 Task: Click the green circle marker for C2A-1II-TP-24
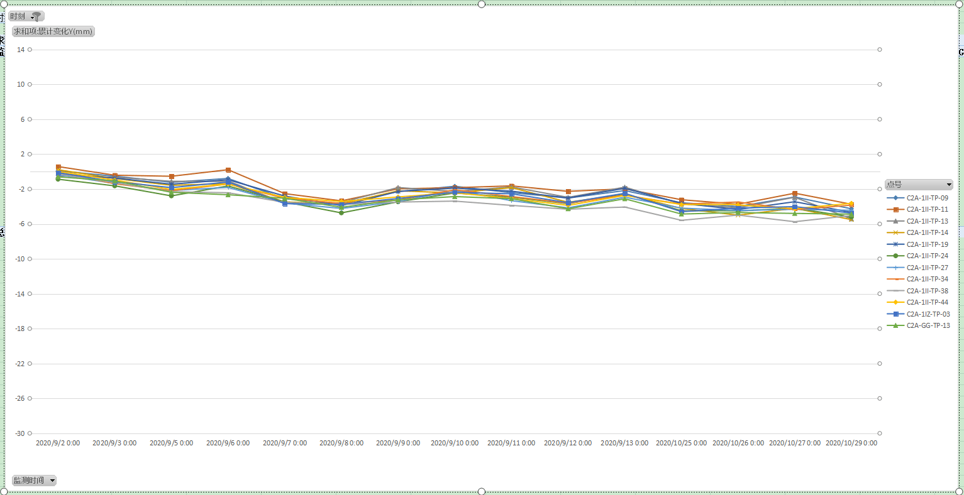[895, 256]
